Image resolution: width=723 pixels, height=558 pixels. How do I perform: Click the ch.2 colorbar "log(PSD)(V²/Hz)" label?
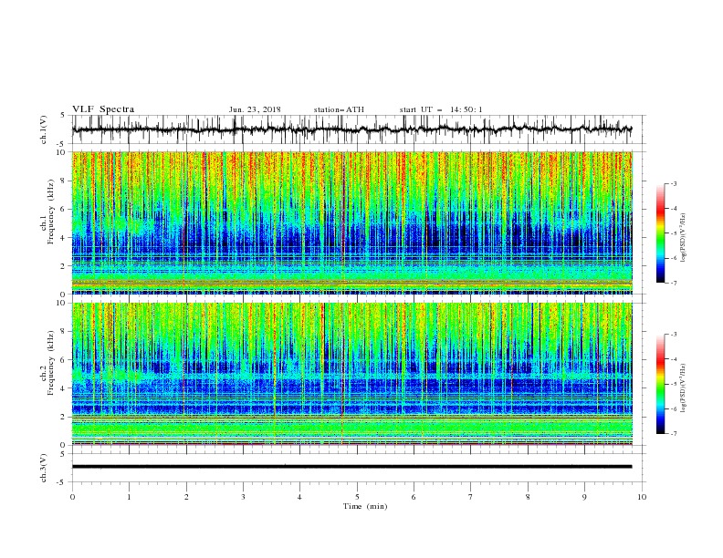click(x=684, y=388)
